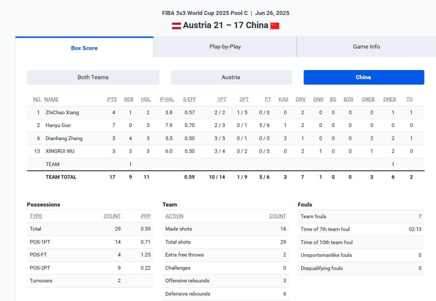
Task: Open player ZhiChao Xiang's row
Action: tap(226, 112)
